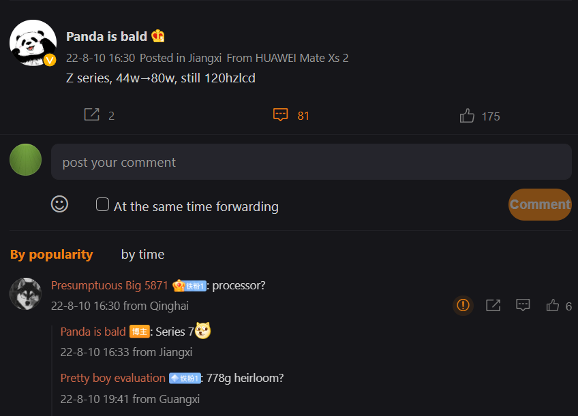Image resolution: width=578 pixels, height=416 pixels.
Task: Switch to the "By popularity" sorting tab
Action: click(x=51, y=254)
